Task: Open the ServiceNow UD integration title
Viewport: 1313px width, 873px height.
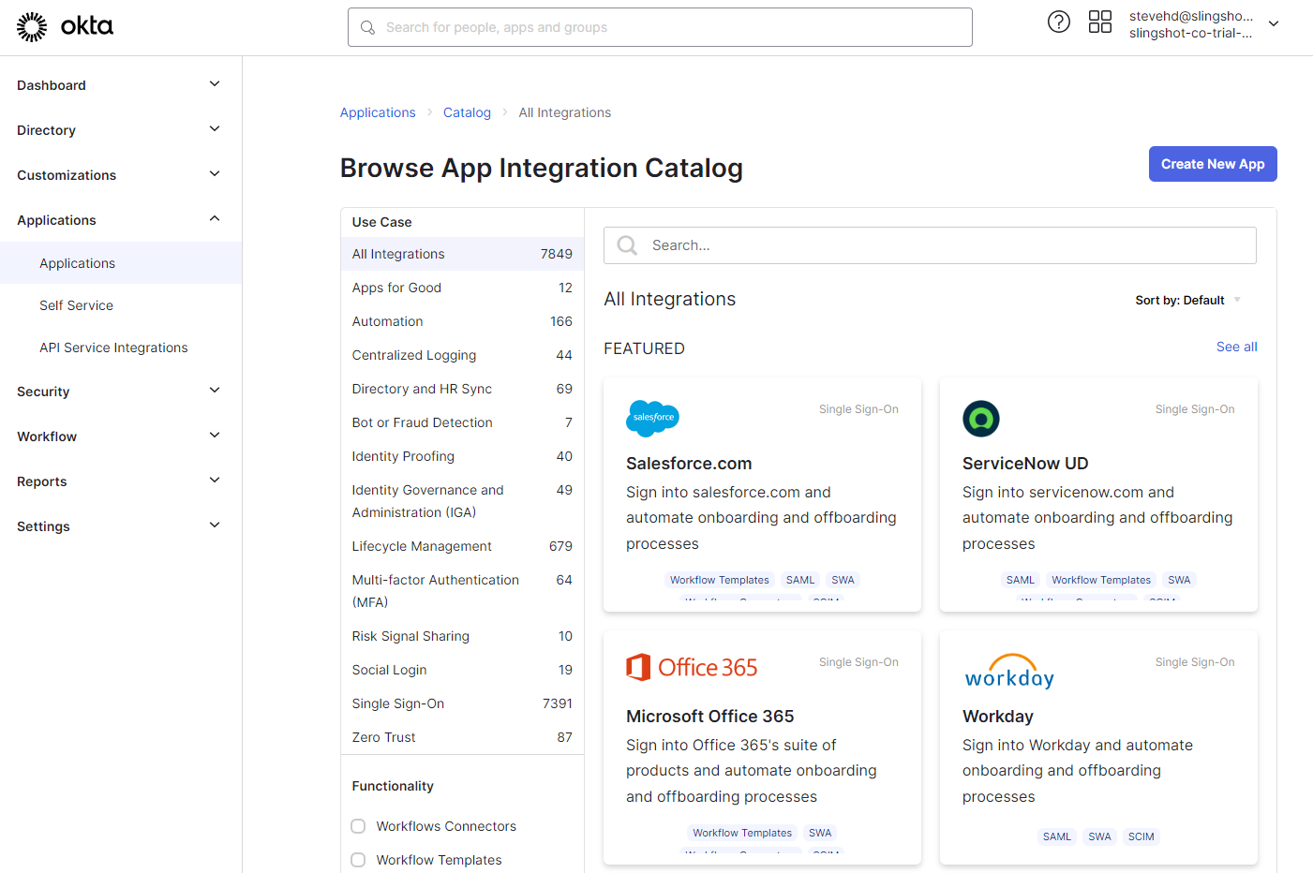Action: (1025, 464)
